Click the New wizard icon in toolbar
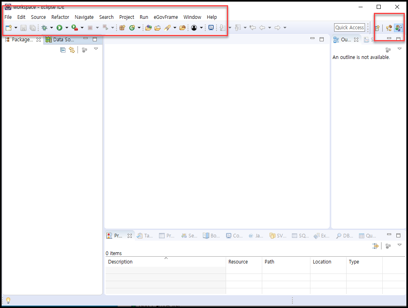408x308 pixels. [8, 28]
